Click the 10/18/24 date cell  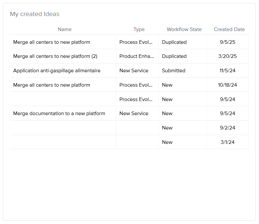228,85
